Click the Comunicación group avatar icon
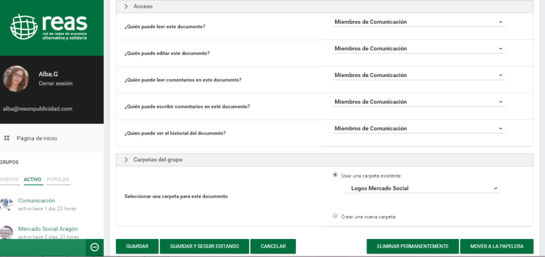Image resolution: width=545 pixels, height=257 pixels. pos(6,204)
